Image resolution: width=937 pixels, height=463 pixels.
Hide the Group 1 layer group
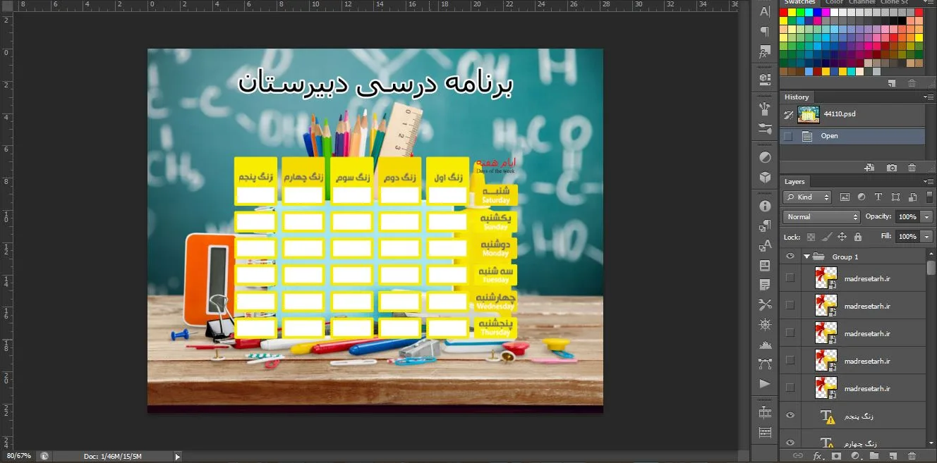[x=790, y=257]
